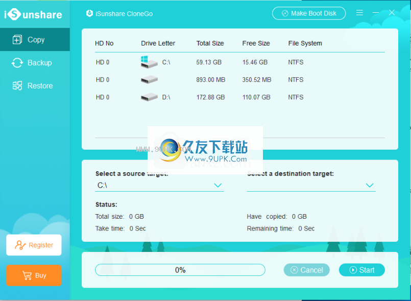This screenshot has height=301, width=411.
Task: Click the orange Buy button
Action: pos(34,275)
